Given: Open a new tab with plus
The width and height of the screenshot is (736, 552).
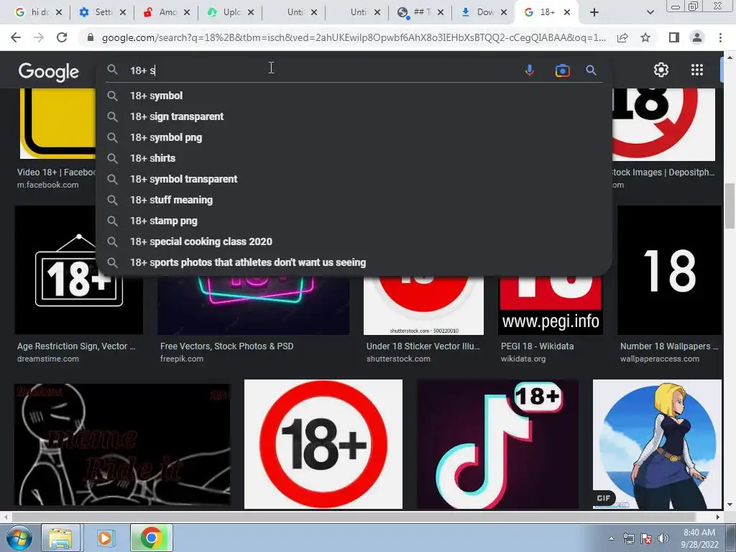Looking at the screenshot, I should pyautogui.click(x=594, y=12).
